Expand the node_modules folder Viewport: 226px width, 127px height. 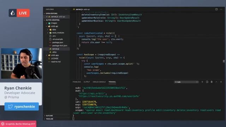[x=58, y=33]
